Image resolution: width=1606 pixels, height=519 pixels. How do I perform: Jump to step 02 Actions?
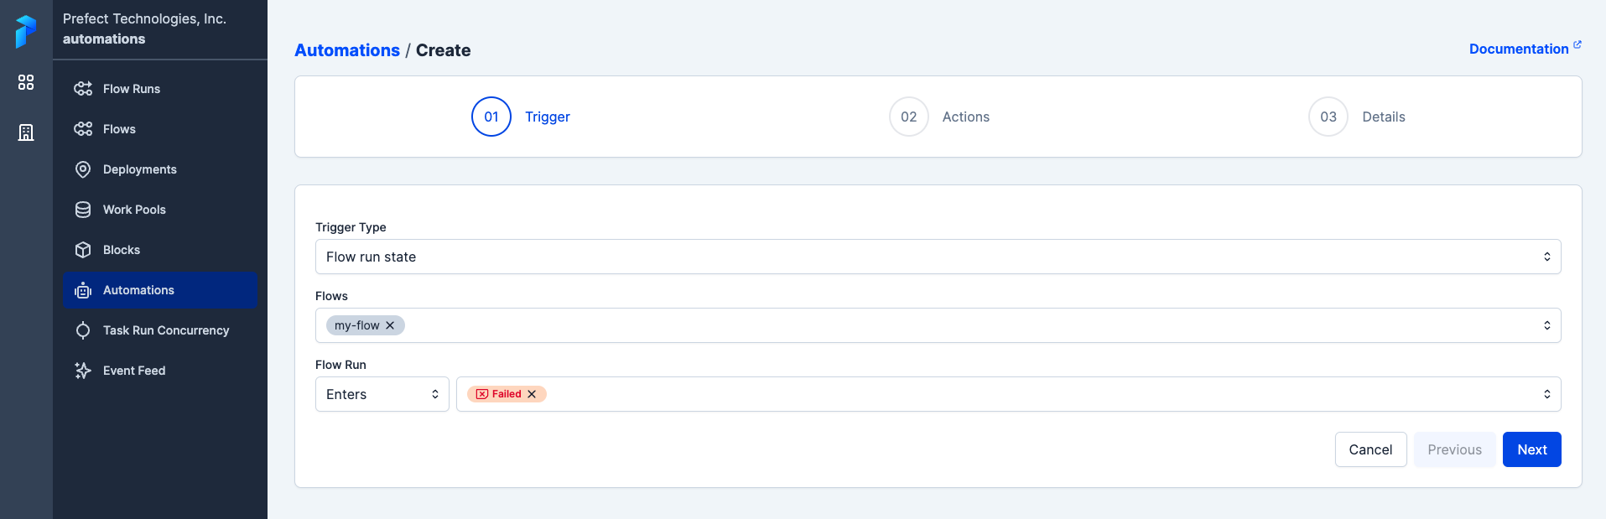click(x=939, y=117)
